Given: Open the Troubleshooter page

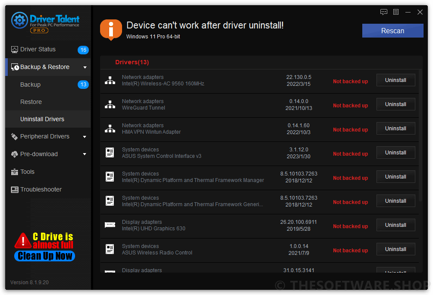Looking at the screenshot, I should [48, 189].
